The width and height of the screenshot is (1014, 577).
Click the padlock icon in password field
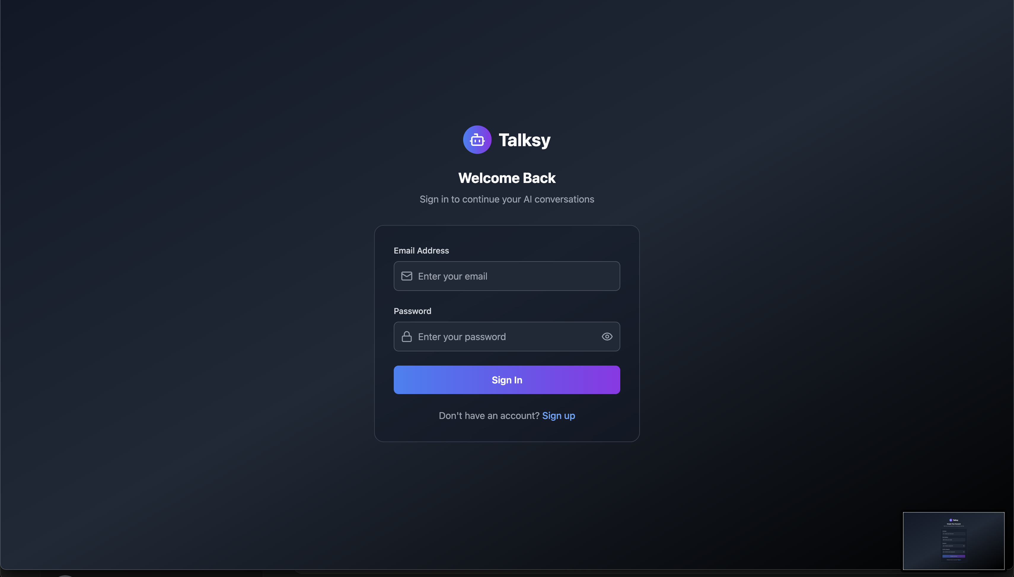(x=406, y=337)
